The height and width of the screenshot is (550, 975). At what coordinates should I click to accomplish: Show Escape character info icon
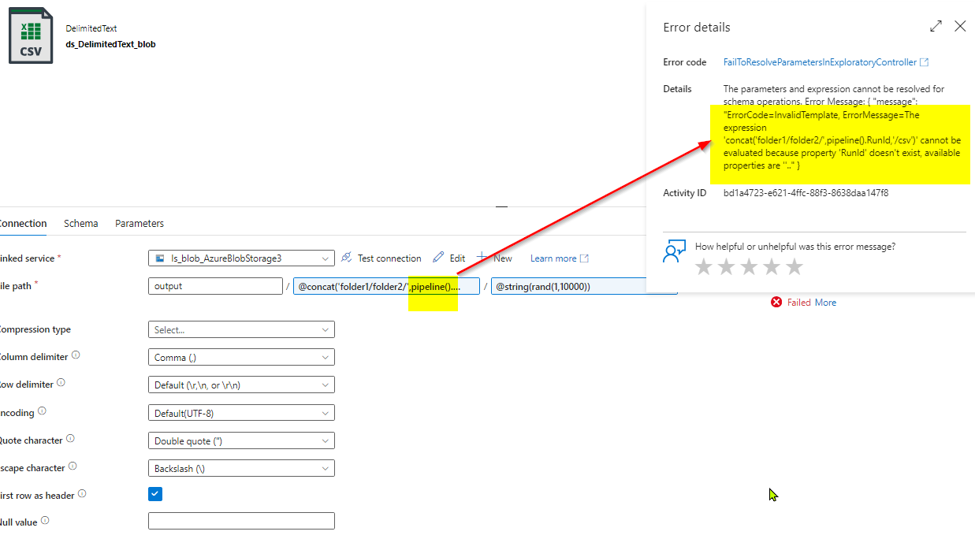tap(73, 466)
